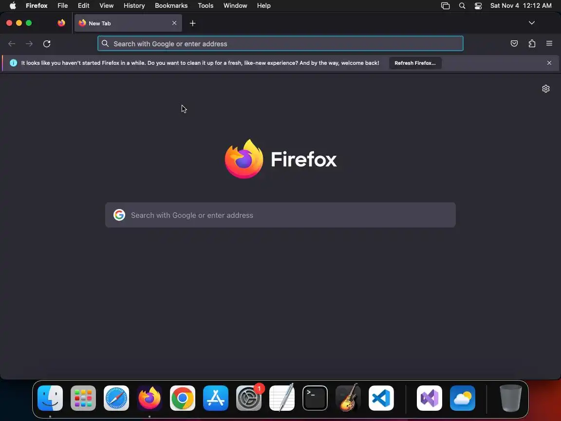This screenshot has height=421, width=561.
Task: Open new tab personalize gear icon
Action: tap(545, 88)
